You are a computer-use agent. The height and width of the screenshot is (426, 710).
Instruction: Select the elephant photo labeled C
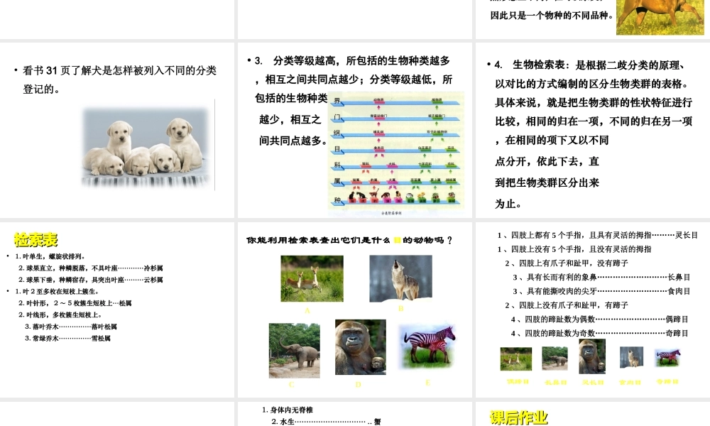295,351
